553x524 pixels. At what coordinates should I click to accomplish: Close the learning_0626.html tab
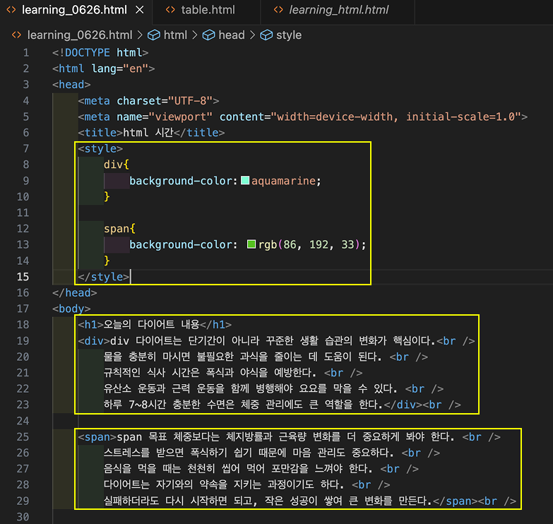(x=140, y=10)
